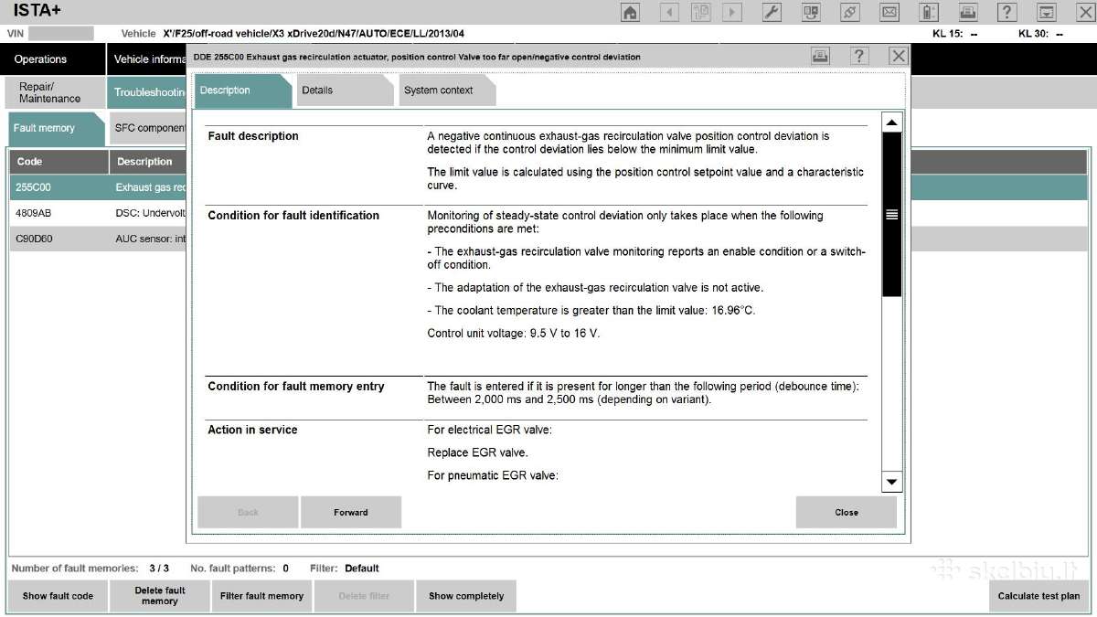Click the Back button in dialog
Screen dimensions: 1097x617
[248, 512]
